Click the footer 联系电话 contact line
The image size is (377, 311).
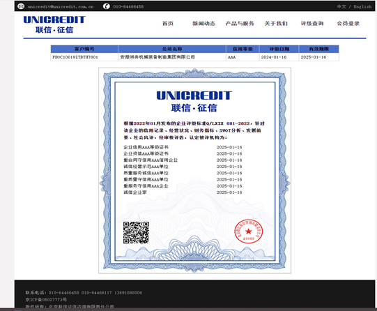84,293
